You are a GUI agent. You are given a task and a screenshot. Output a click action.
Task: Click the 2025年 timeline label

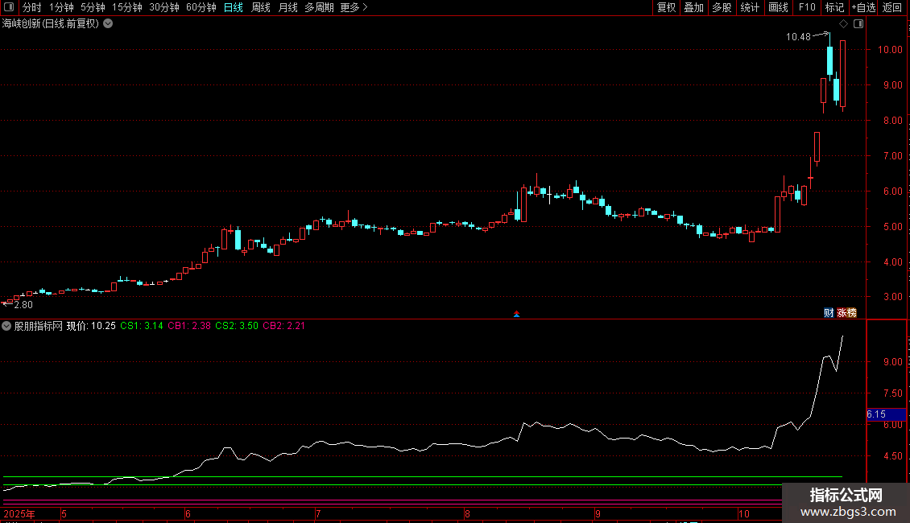(x=19, y=513)
